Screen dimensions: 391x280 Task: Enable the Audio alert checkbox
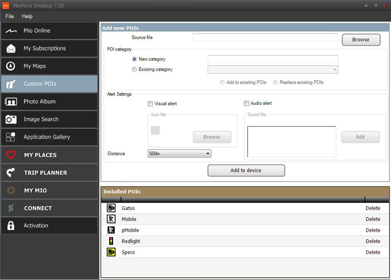[x=246, y=103]
